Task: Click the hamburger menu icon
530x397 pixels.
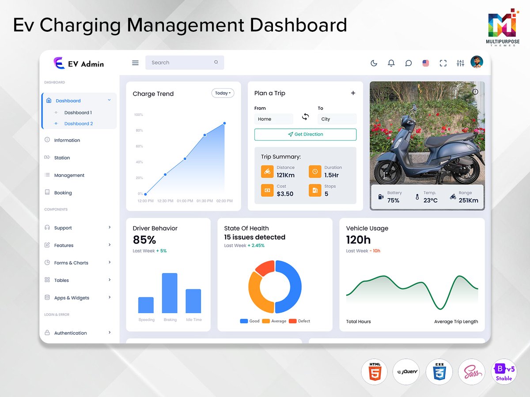Action: point(135,63)
